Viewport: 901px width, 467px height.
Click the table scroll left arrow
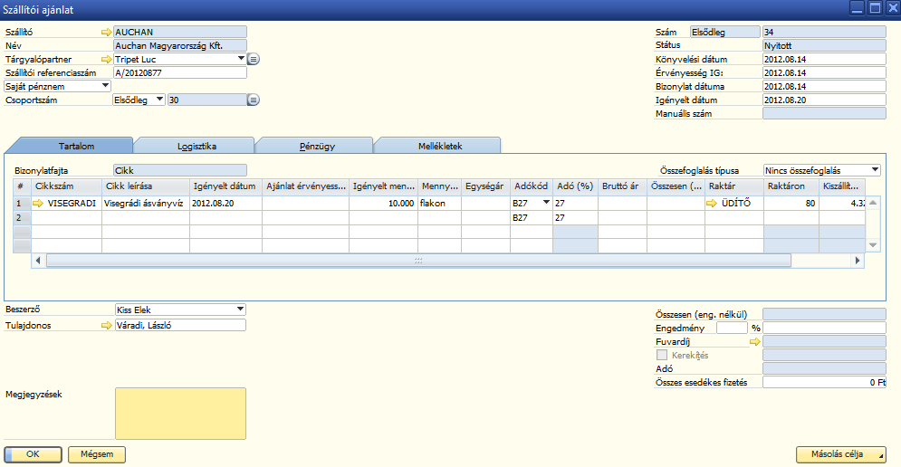(x=38, y=261)
